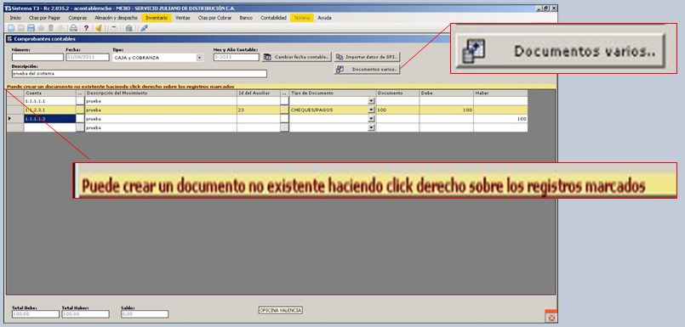Click the Debe cell with 100
This screenshot has width=685, height=327.
pos(447,110)
